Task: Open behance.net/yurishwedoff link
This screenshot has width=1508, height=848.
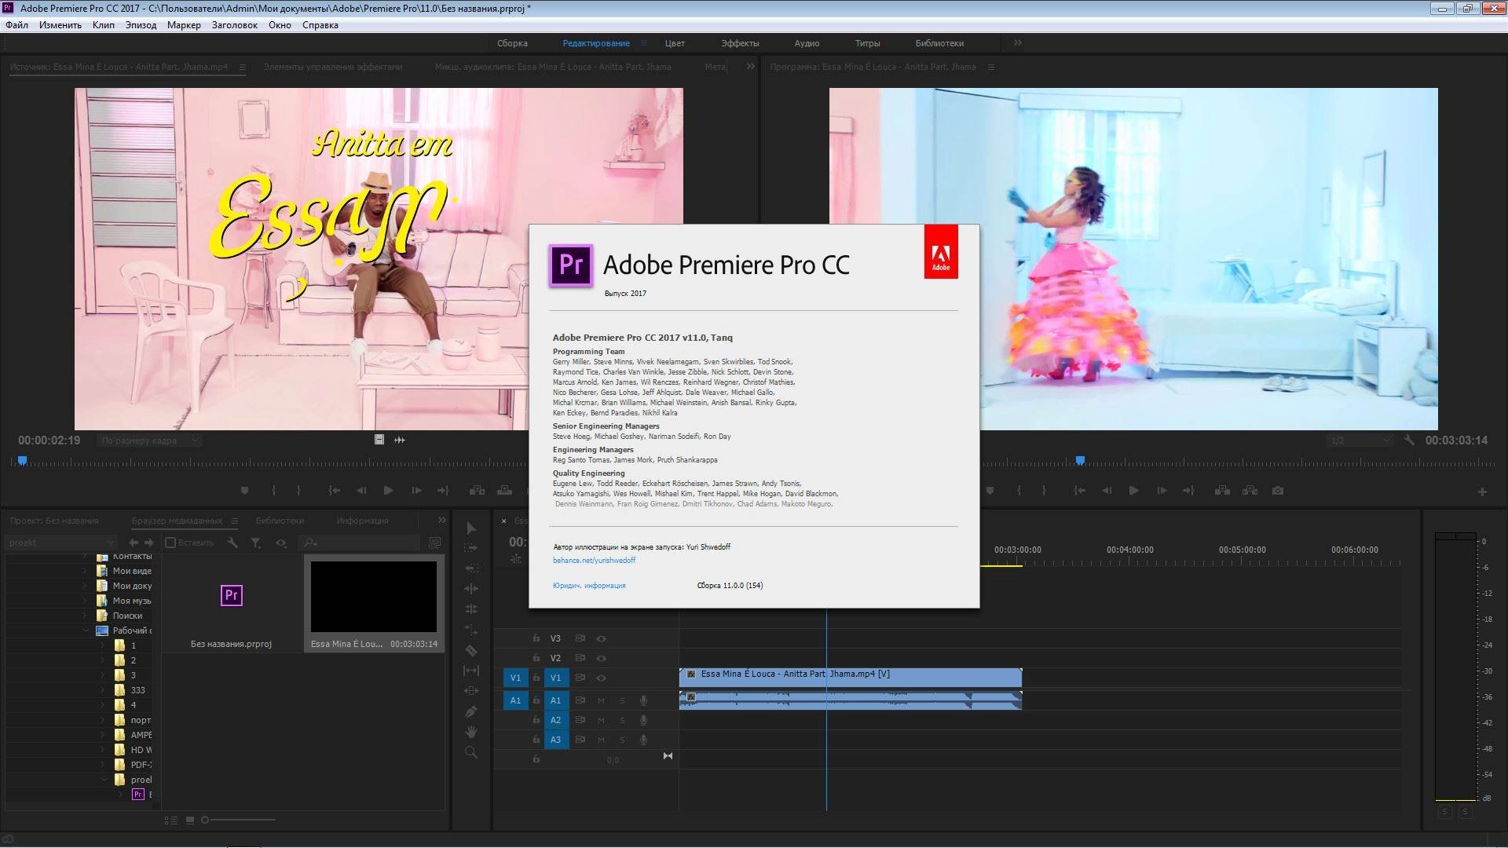Action: [594, 561]
